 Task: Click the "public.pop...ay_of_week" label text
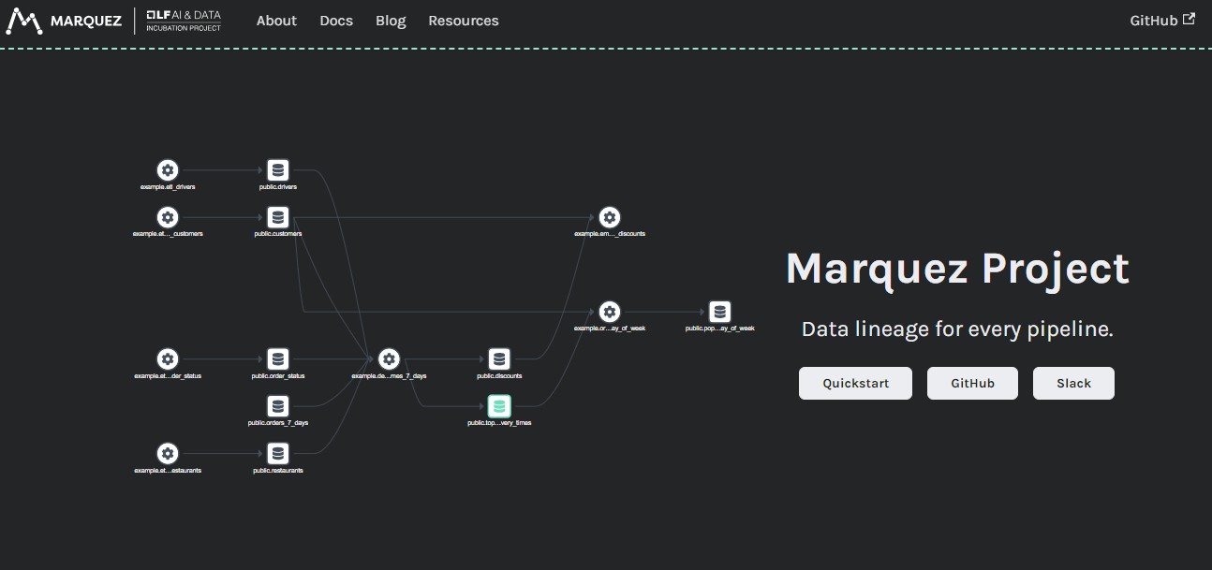[719, 329]
